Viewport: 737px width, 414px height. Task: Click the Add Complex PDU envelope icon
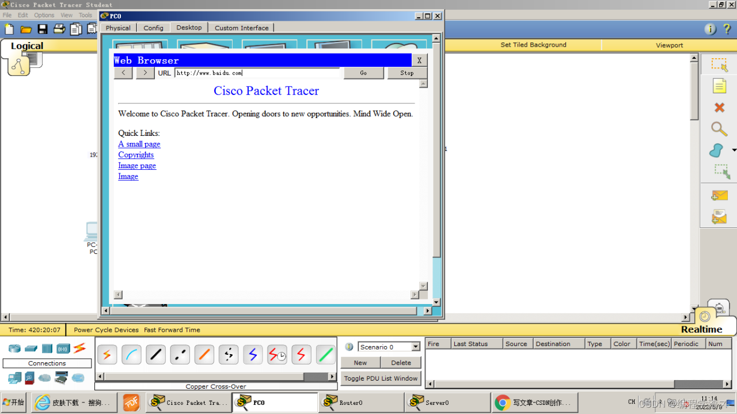[719, 217]
